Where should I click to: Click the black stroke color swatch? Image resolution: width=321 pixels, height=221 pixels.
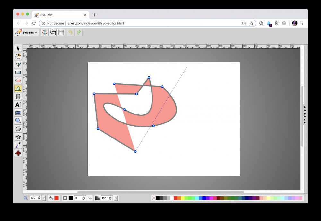click(x=71, y=198)
